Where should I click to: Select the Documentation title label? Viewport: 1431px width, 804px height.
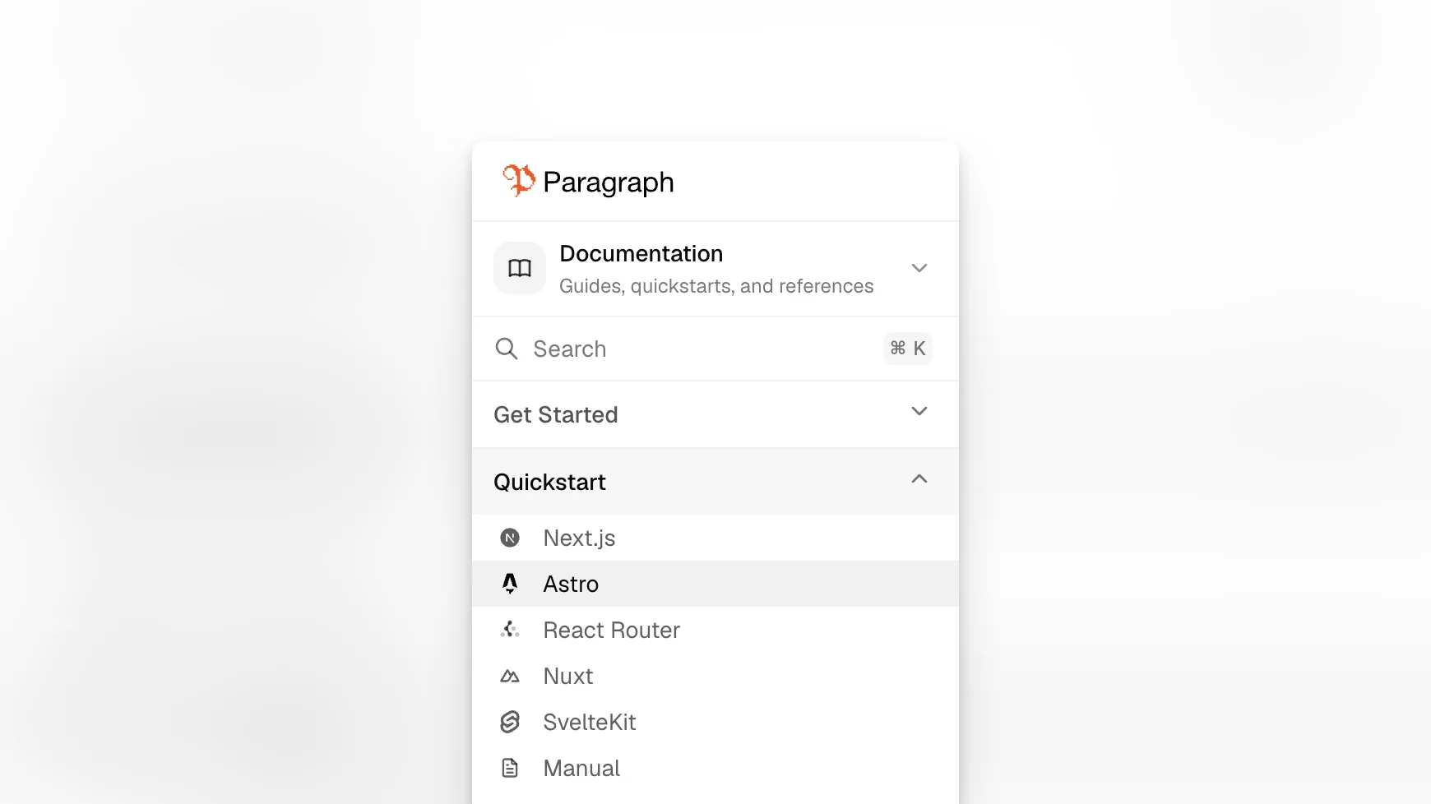click(641, 253)
